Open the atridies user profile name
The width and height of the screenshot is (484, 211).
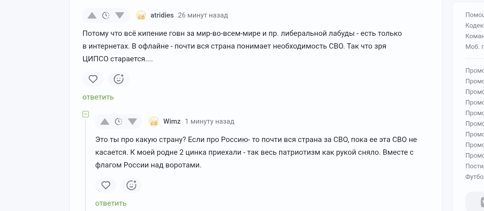click(162, 15)
